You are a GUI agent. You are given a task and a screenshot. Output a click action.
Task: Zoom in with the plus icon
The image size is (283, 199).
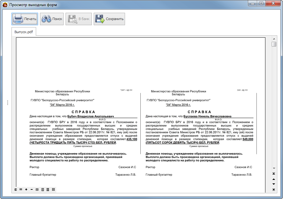pos(26,189)
